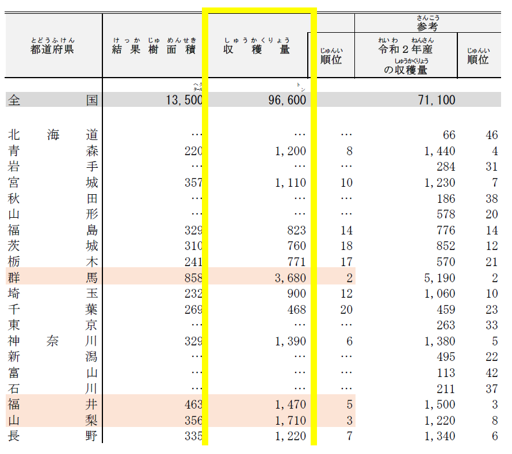Click the 都道府県 column header

click(x=52, y=49)
